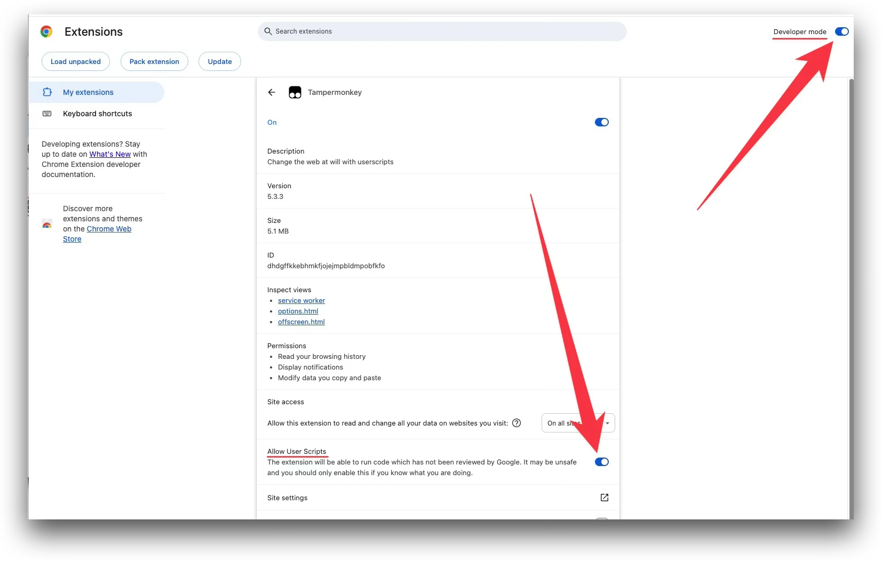Screen dimensions: 882x561
Task: Click the Tampermonkey extension icon
Action: point(295,92)
